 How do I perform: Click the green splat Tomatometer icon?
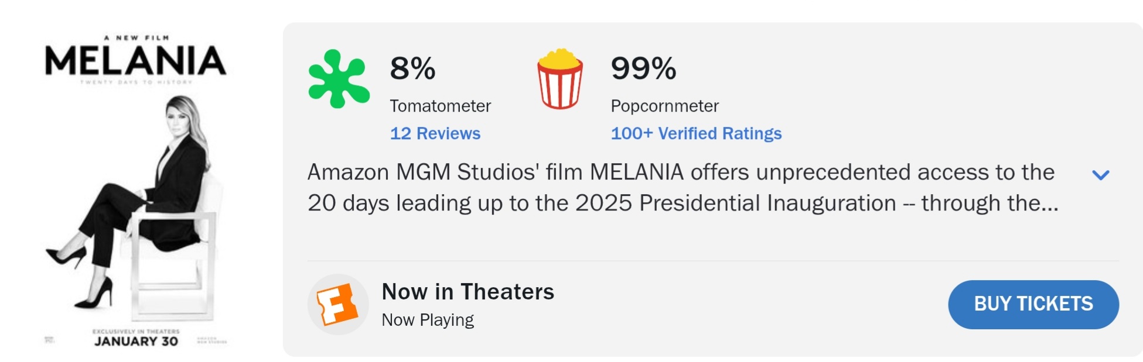[x=338, y=79]
